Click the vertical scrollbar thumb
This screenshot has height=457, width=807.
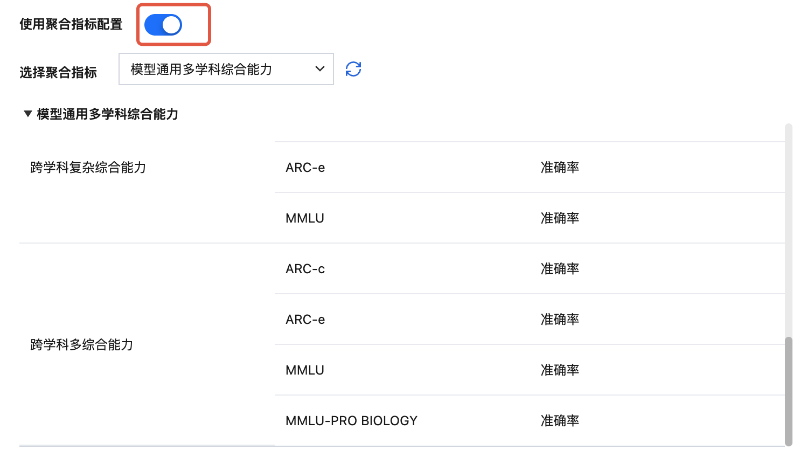click(x=789, y=391)
